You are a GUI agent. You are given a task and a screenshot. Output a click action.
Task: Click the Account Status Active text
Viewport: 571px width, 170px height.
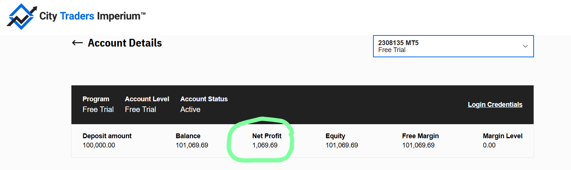pyautogui.click(x=190, y=109)
